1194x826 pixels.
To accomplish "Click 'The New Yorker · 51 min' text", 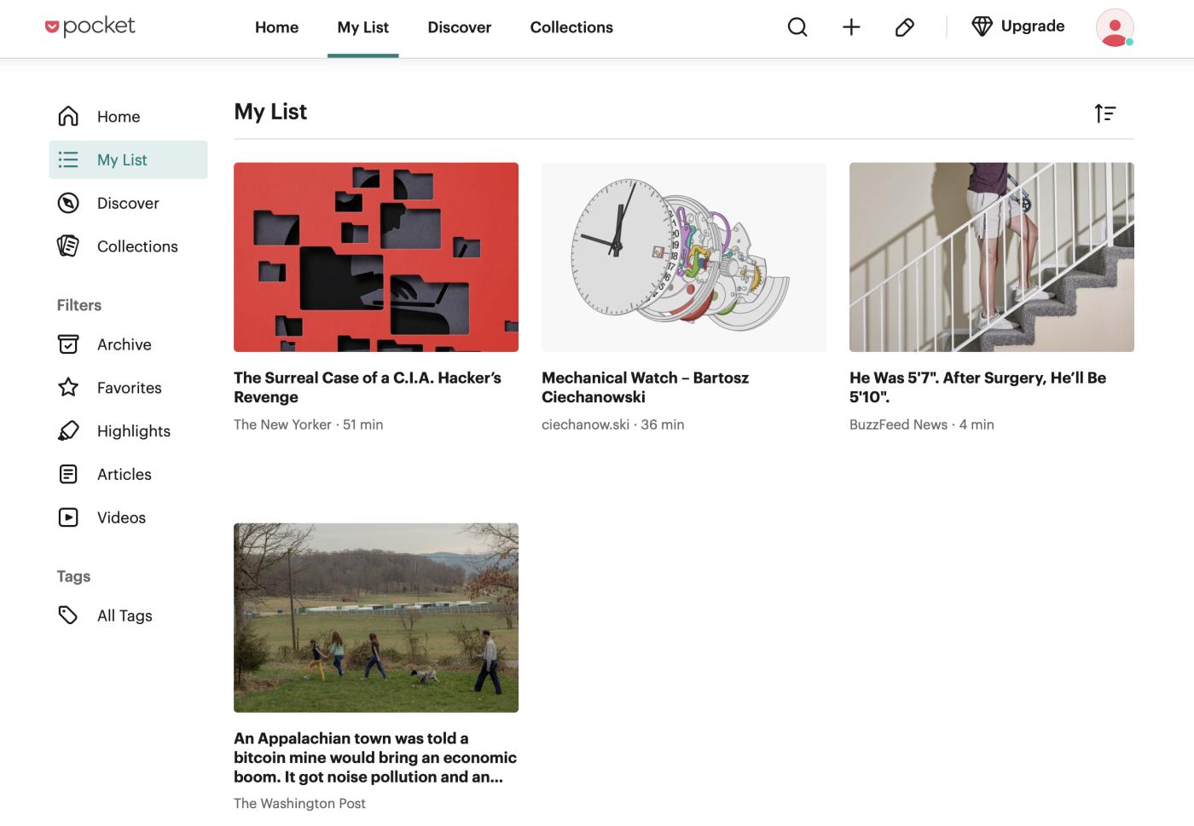I will coord(309,425).
